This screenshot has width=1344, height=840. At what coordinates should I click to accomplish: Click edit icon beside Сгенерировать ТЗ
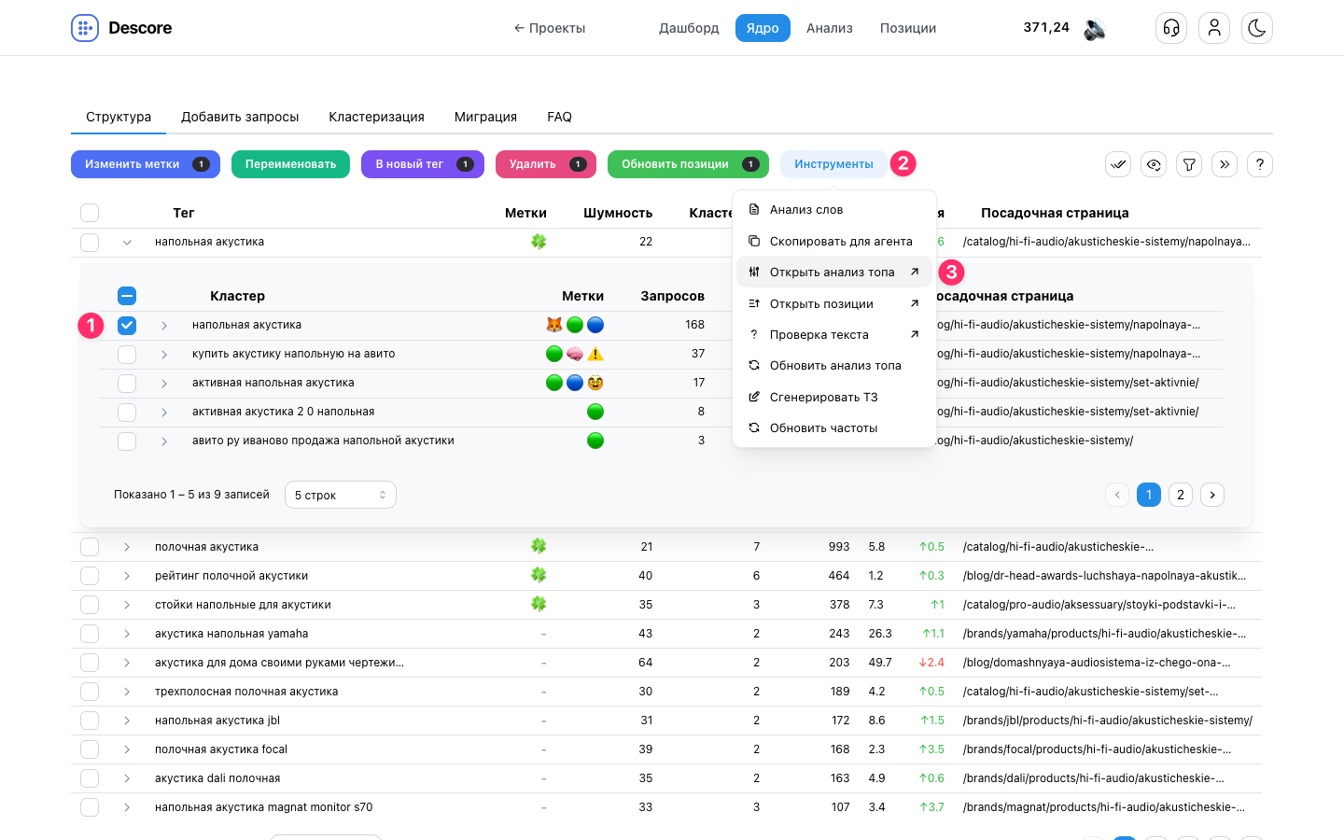[x=754, y=397]
